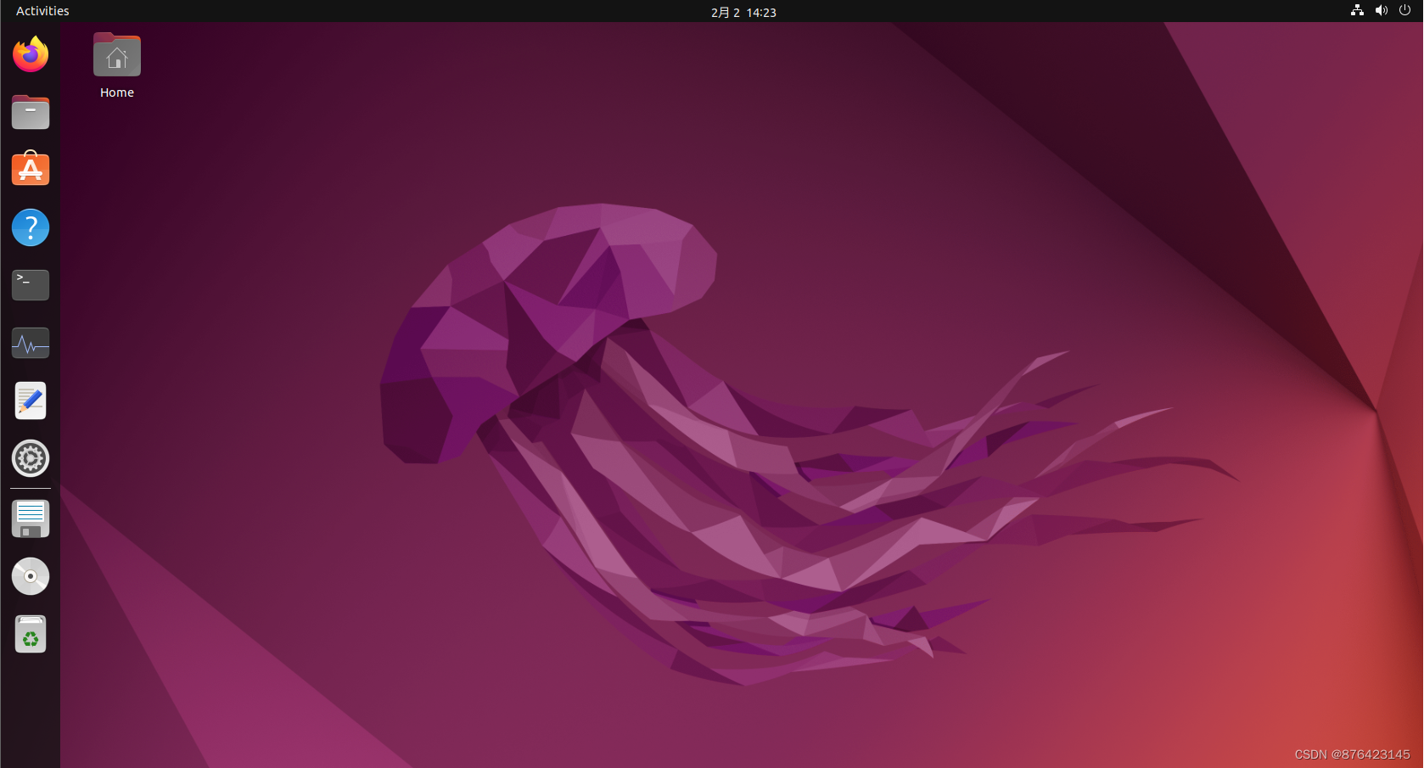
Task: Open a Terminal window
Action: [30, 284]
